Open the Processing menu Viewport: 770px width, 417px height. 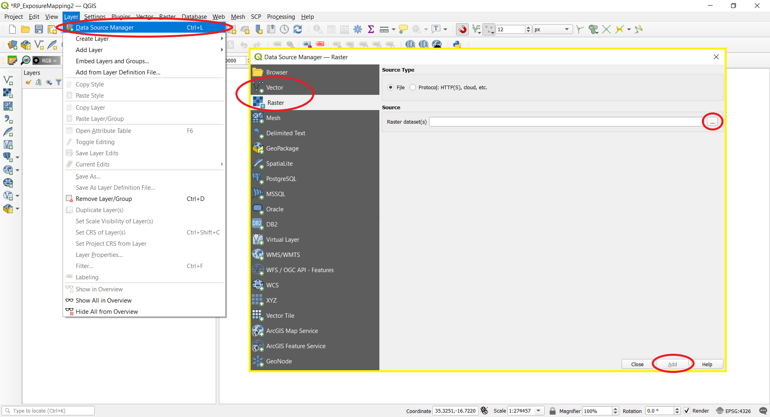(x=281, y=17)
